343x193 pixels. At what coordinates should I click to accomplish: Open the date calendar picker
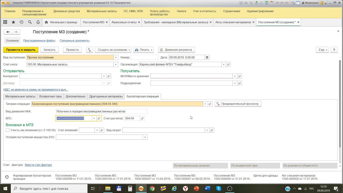pos(207,57)
